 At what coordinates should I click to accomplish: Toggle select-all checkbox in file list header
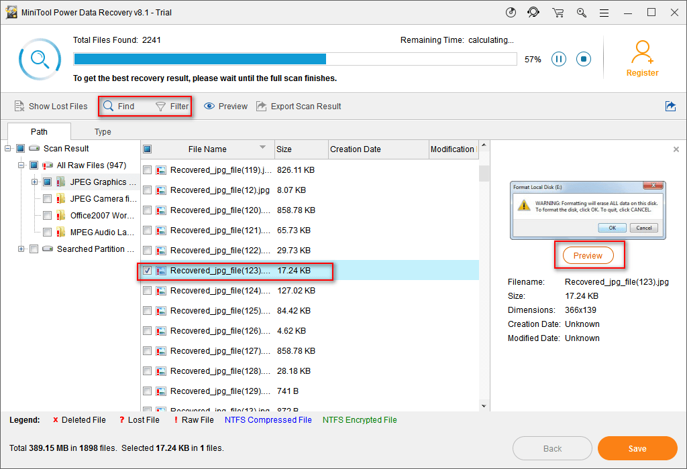[x=148, y=149]
